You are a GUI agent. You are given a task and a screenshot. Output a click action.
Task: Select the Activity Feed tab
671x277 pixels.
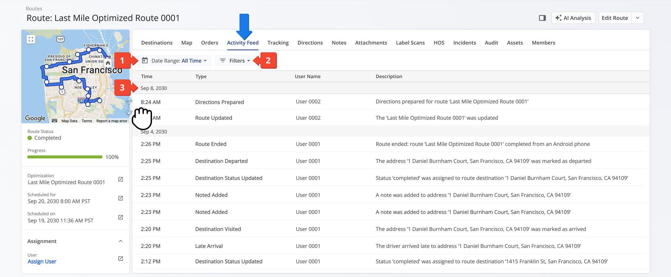243,43
